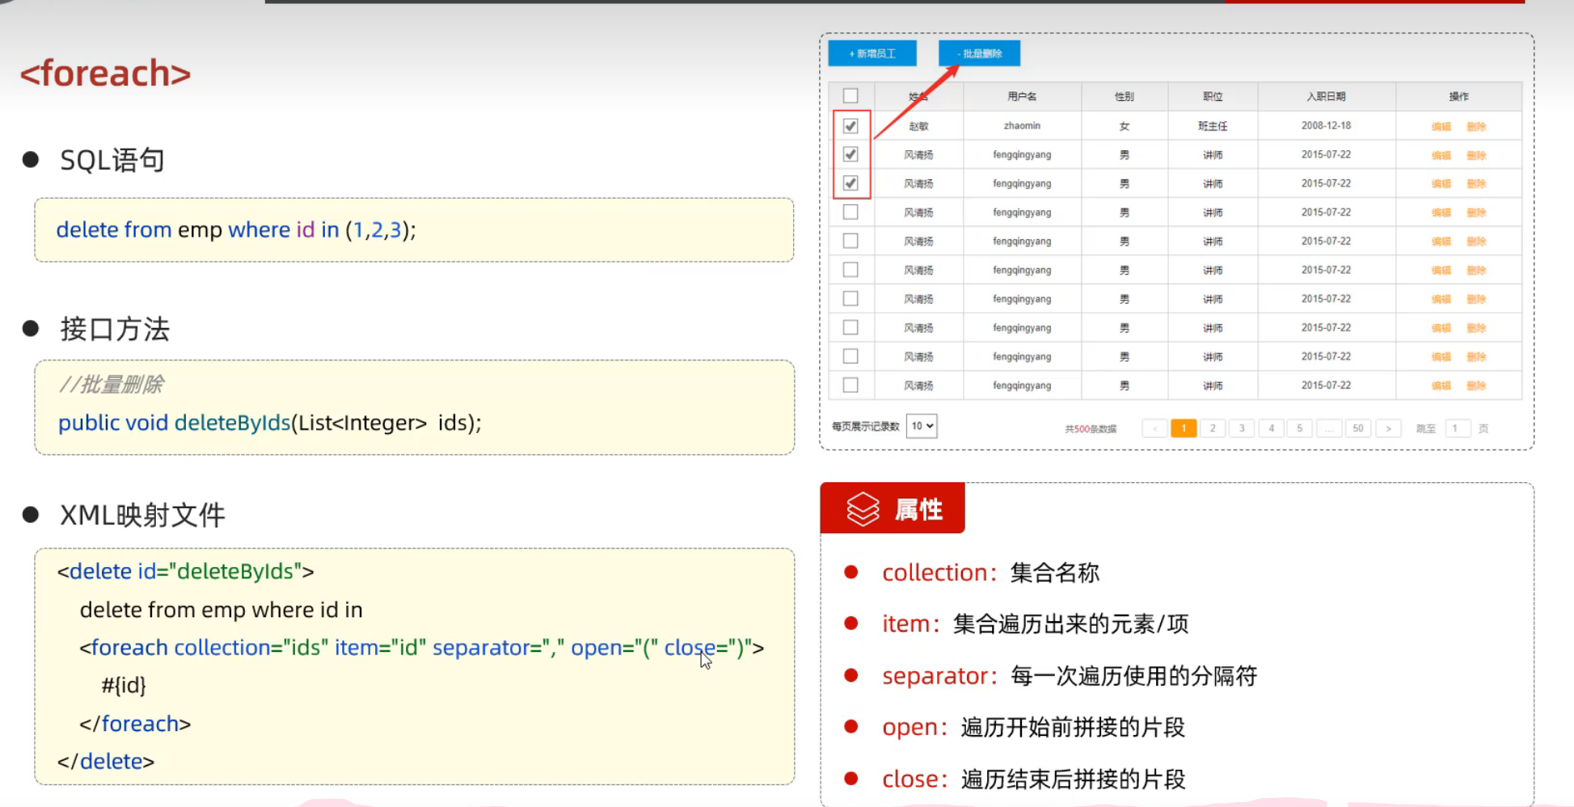Click 编辑 link in the zhaomin row
The image size is (1574, 807).
tap(1441, 127)
